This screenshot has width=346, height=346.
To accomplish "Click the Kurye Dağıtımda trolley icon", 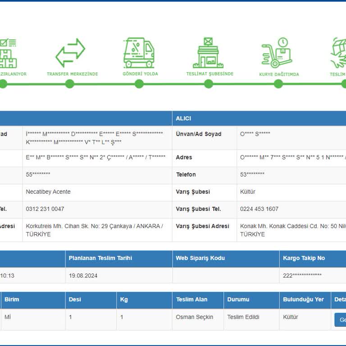I will (277, 53).
